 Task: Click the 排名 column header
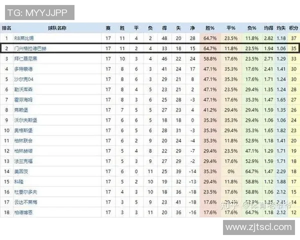(x=6, y=28)
